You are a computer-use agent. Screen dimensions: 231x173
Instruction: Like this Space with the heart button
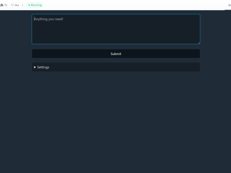coord(15,5)
